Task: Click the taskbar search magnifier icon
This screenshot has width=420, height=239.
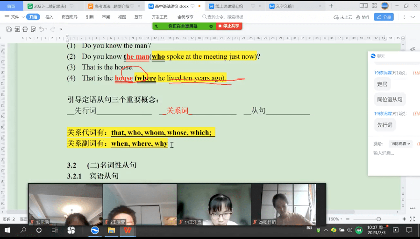Action: pyautogui.click(x=23, y=230)
